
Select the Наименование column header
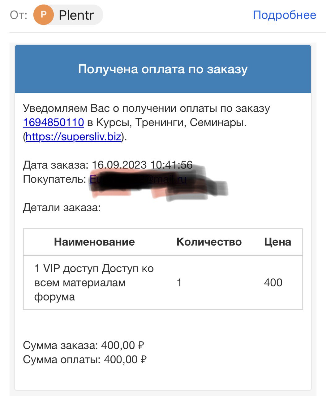[x=94, y=242]
